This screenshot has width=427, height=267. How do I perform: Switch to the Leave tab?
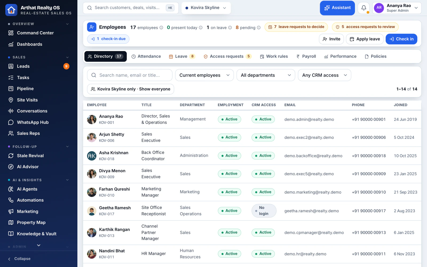pos(182,56)
